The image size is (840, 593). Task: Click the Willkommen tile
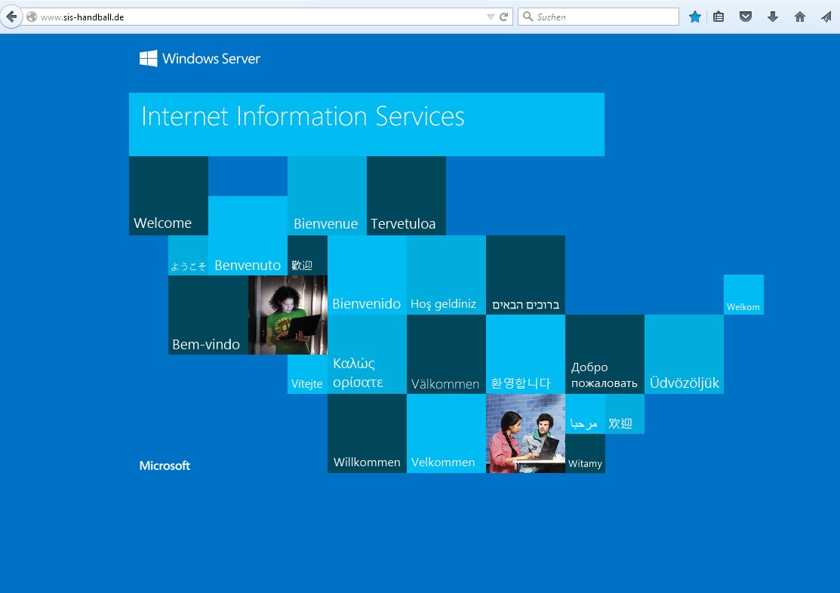367,434
